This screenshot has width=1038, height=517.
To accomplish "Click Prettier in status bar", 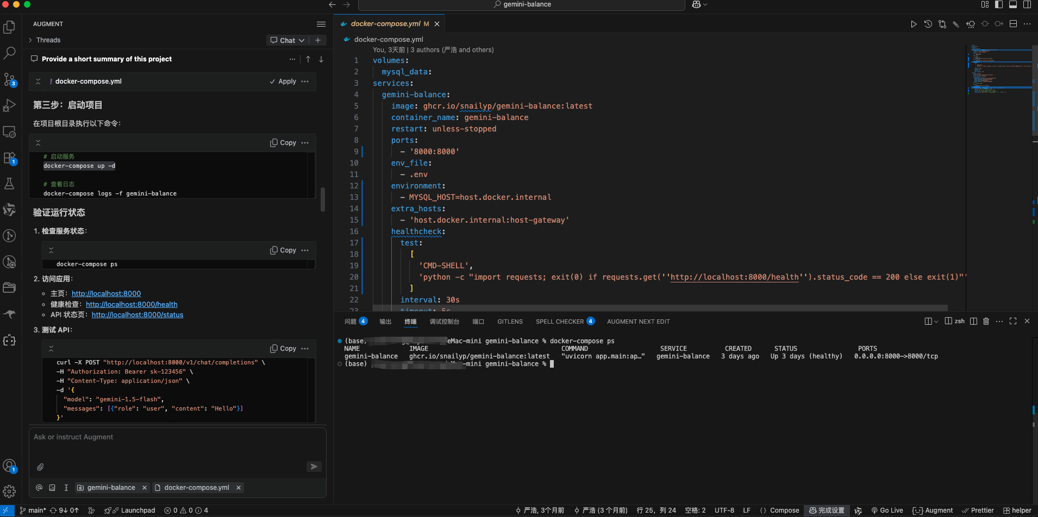I will 978,510.
